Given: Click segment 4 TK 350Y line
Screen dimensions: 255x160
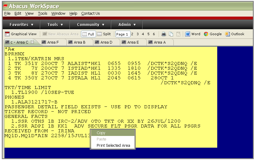Looking at the screenshot, I should (91, 78).
